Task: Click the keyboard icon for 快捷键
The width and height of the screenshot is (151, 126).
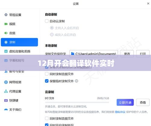Action: pyautogui.click(x=6, y=100)
